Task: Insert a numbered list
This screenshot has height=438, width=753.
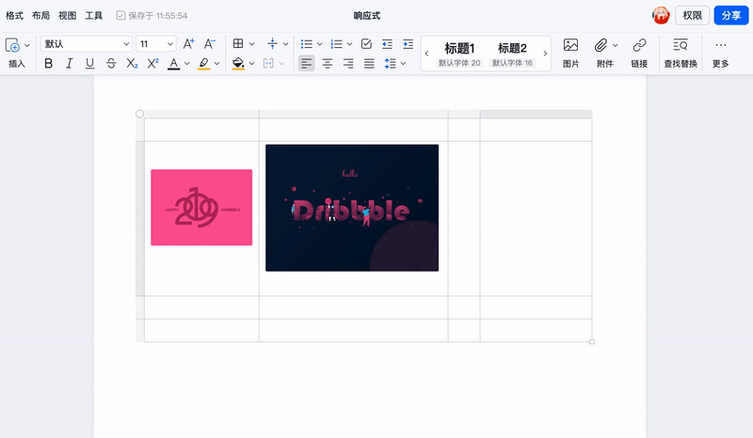Action: click(x=337, y=44)
